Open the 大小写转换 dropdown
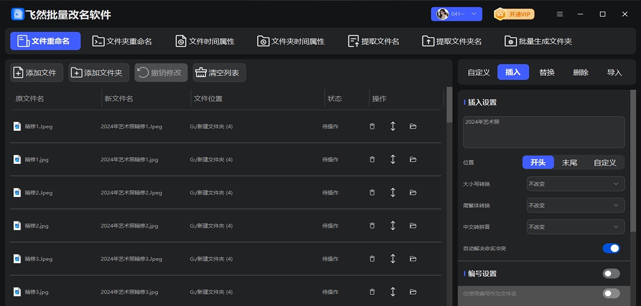Screen dimensions: 641x306 click(x=575, y=183)
